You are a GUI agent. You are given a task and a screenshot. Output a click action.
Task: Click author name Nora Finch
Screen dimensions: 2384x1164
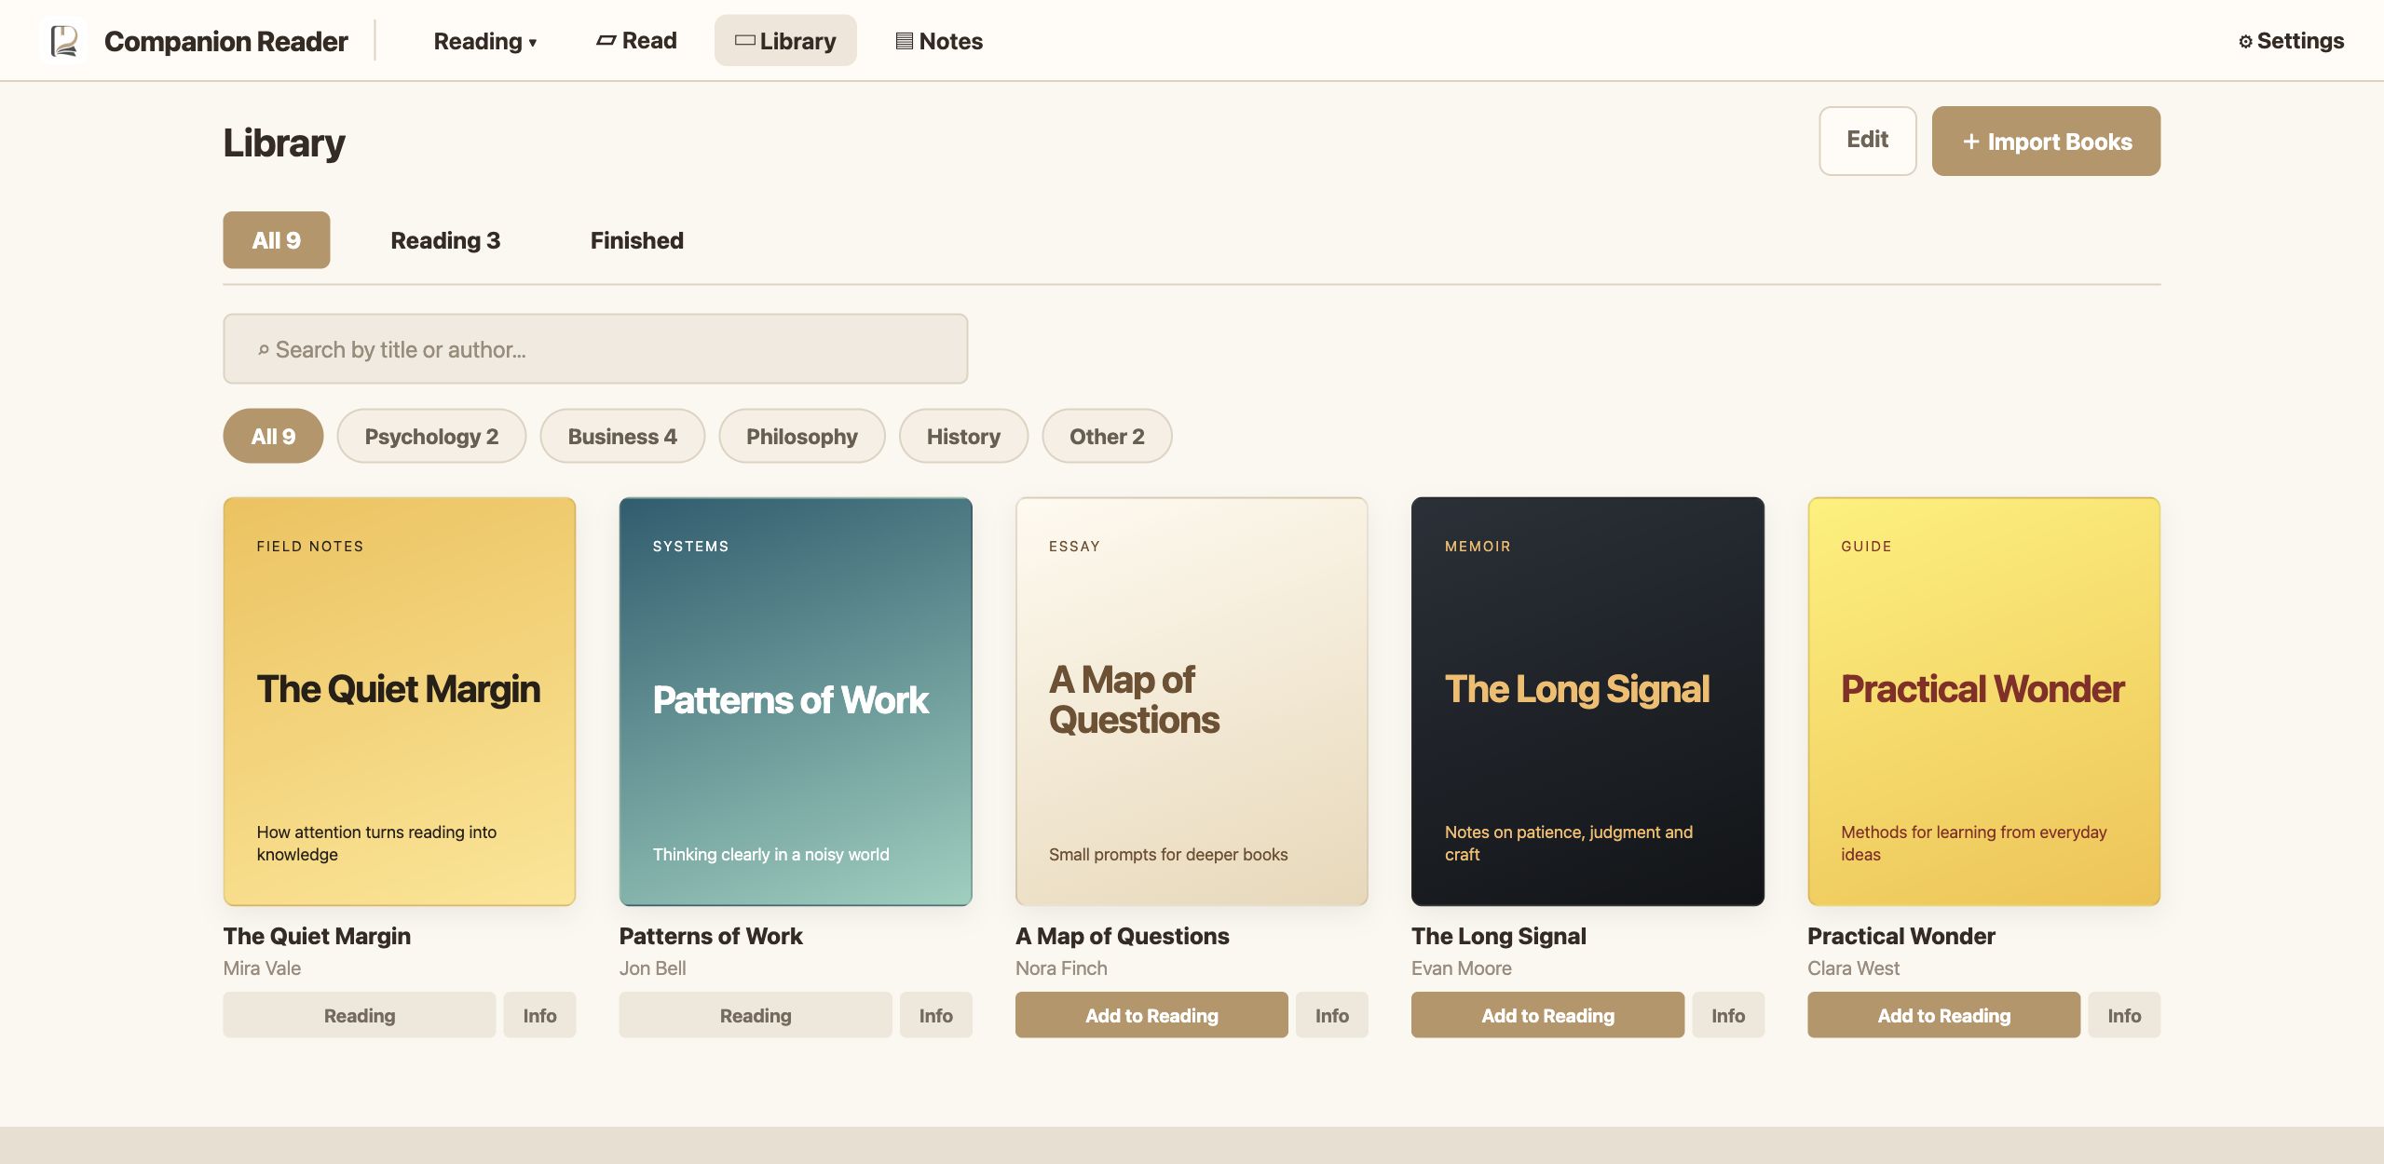click(1061, 968)
